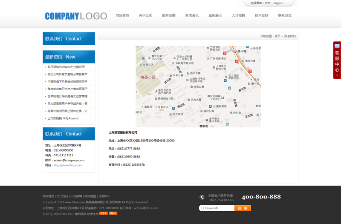The image size is (341, 224).
Task: Click the RSS orange badge in footer
Action: (x=104, y=213)
